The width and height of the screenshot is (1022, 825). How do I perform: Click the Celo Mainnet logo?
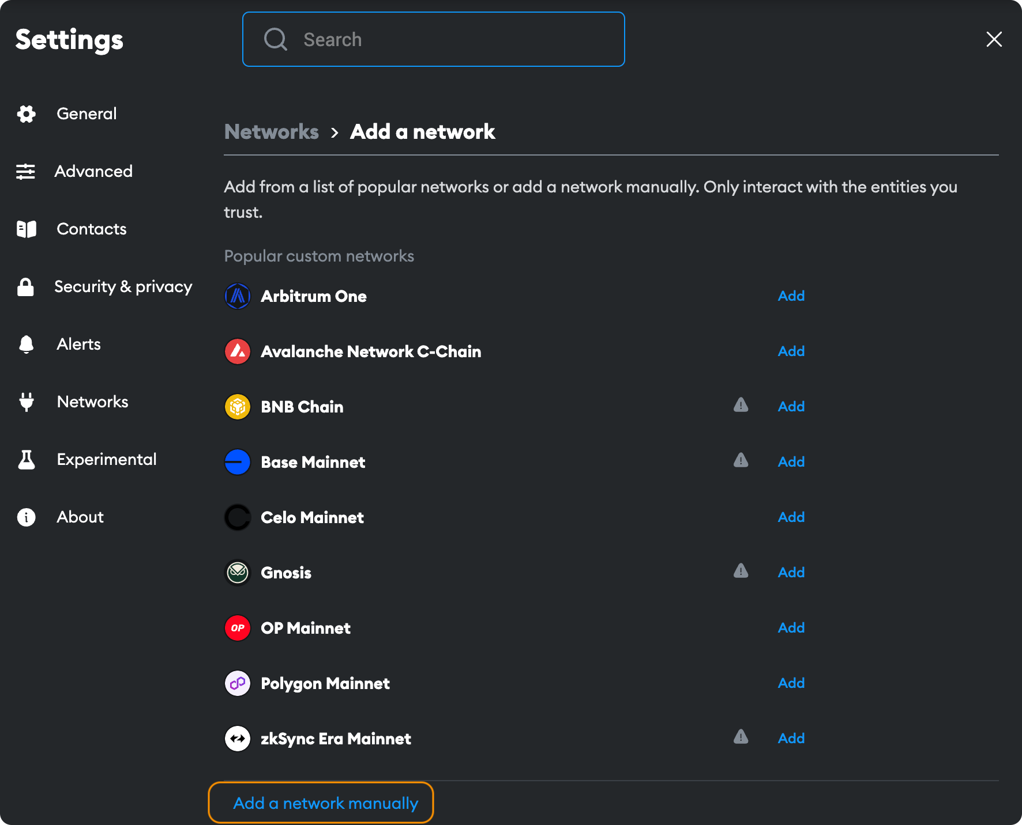point(238,517)
